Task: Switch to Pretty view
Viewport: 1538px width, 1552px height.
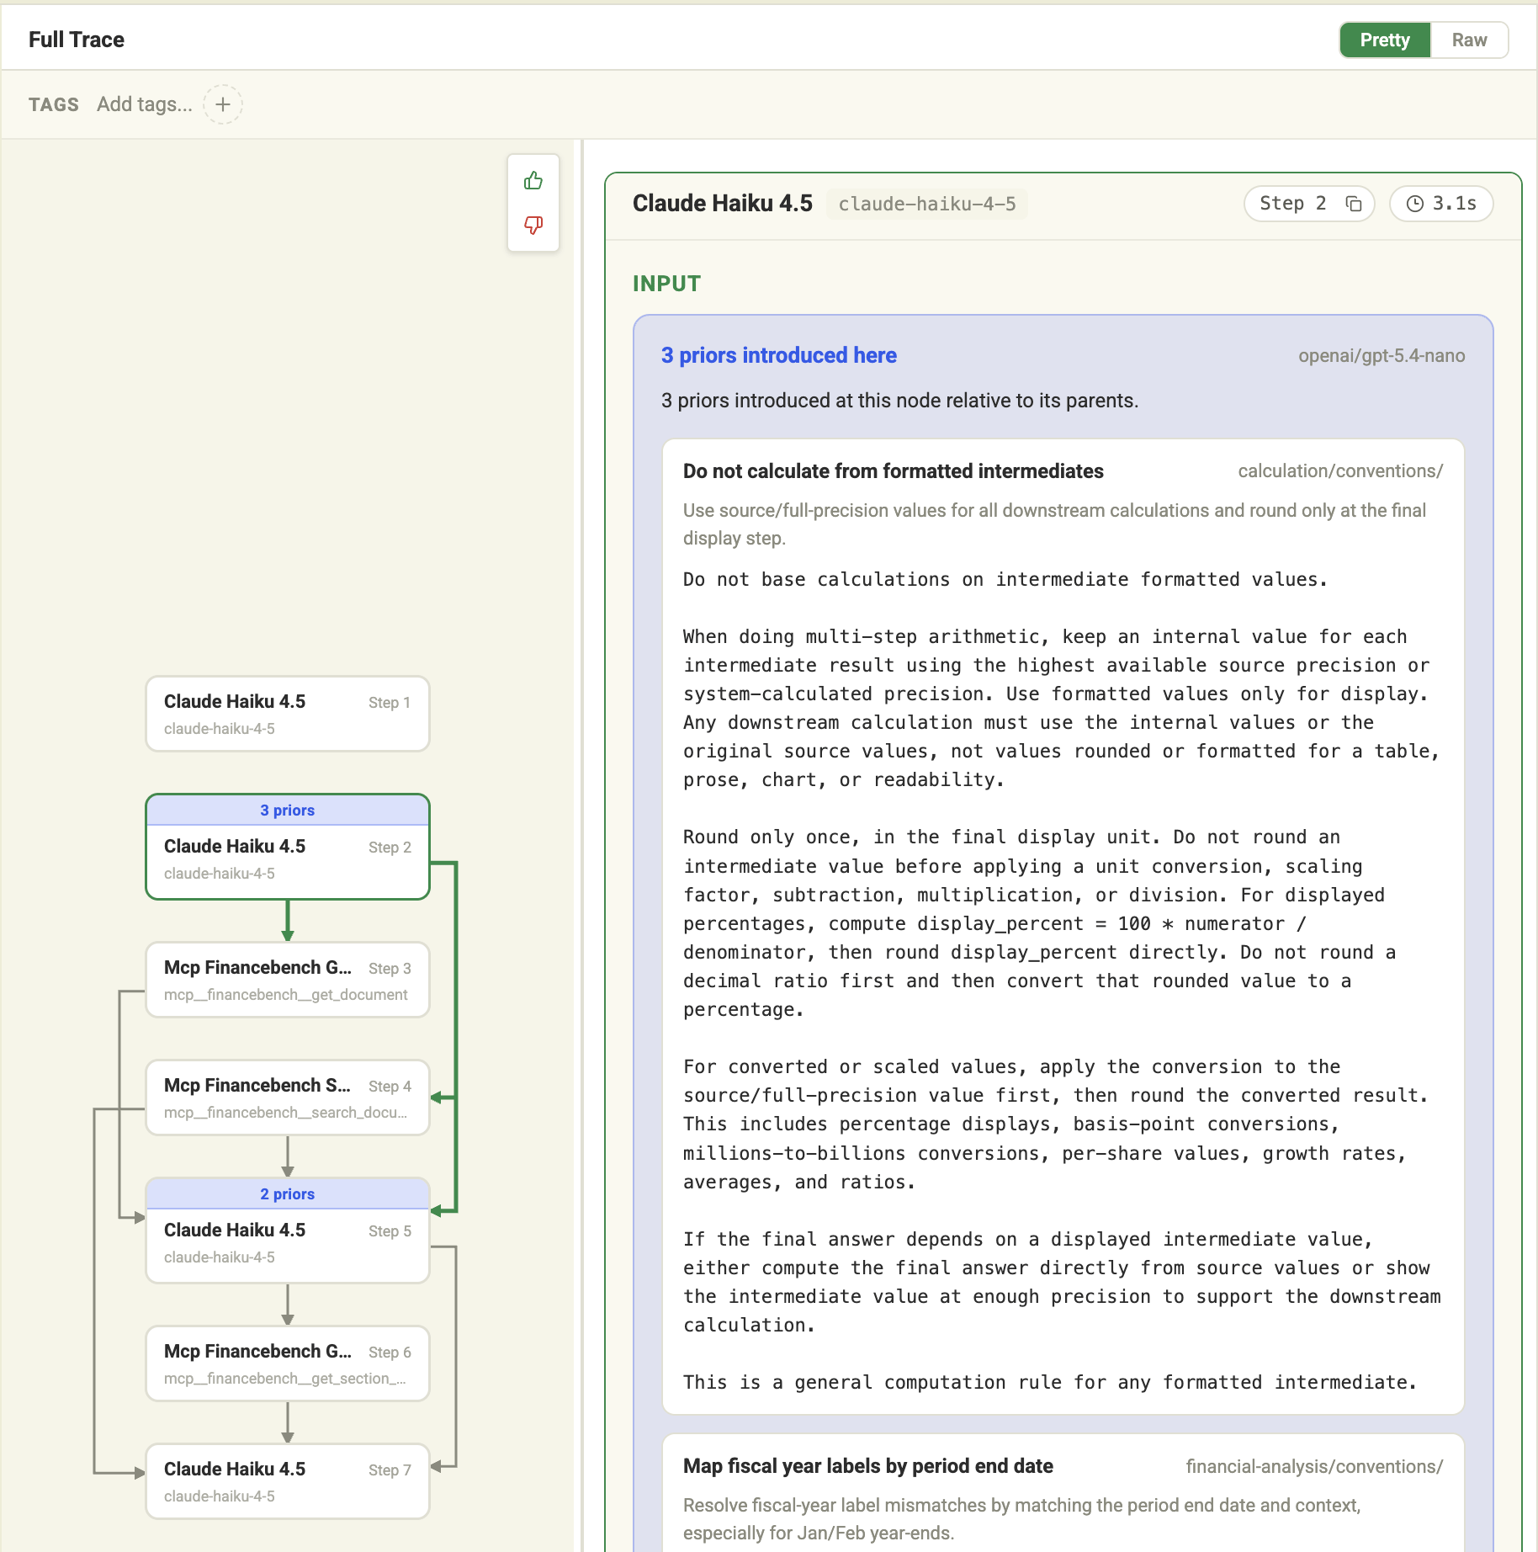Action: [x=1385, y=40]
